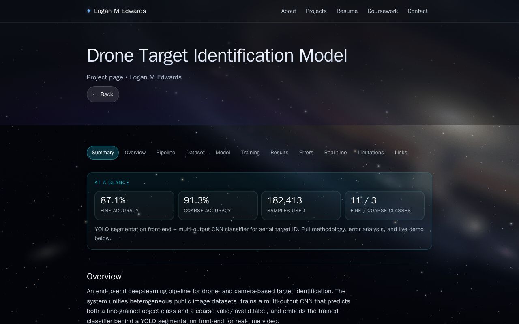519x324 pixels.
Task: Jump to the Pipeline section
Action: [x=166, y=153]
